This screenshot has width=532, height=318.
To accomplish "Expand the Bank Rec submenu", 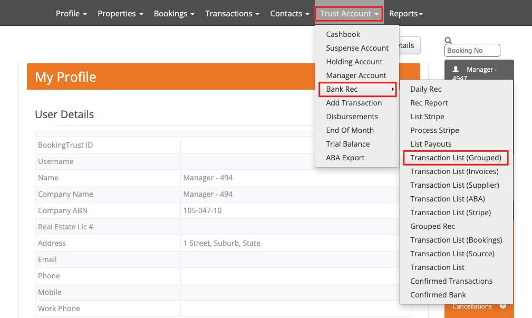I will [357, 89].
